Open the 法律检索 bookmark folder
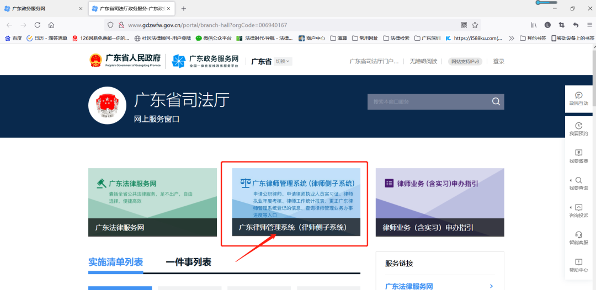 point(396,38)
